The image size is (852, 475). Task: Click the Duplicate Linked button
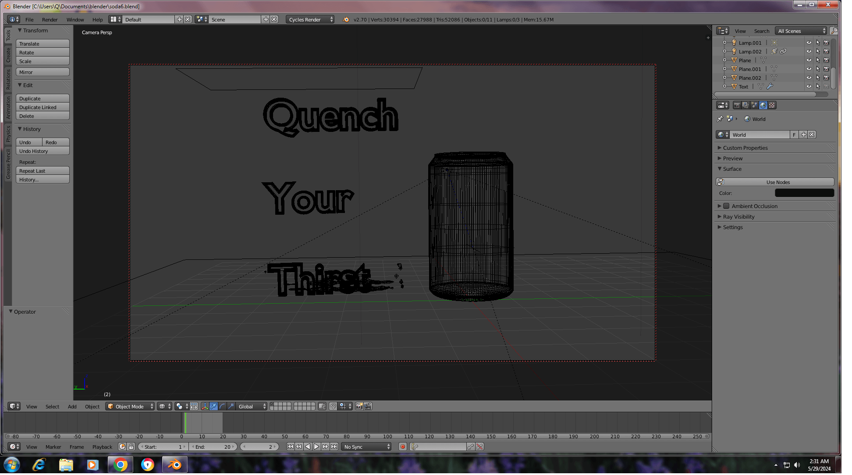tap(43, 107)
